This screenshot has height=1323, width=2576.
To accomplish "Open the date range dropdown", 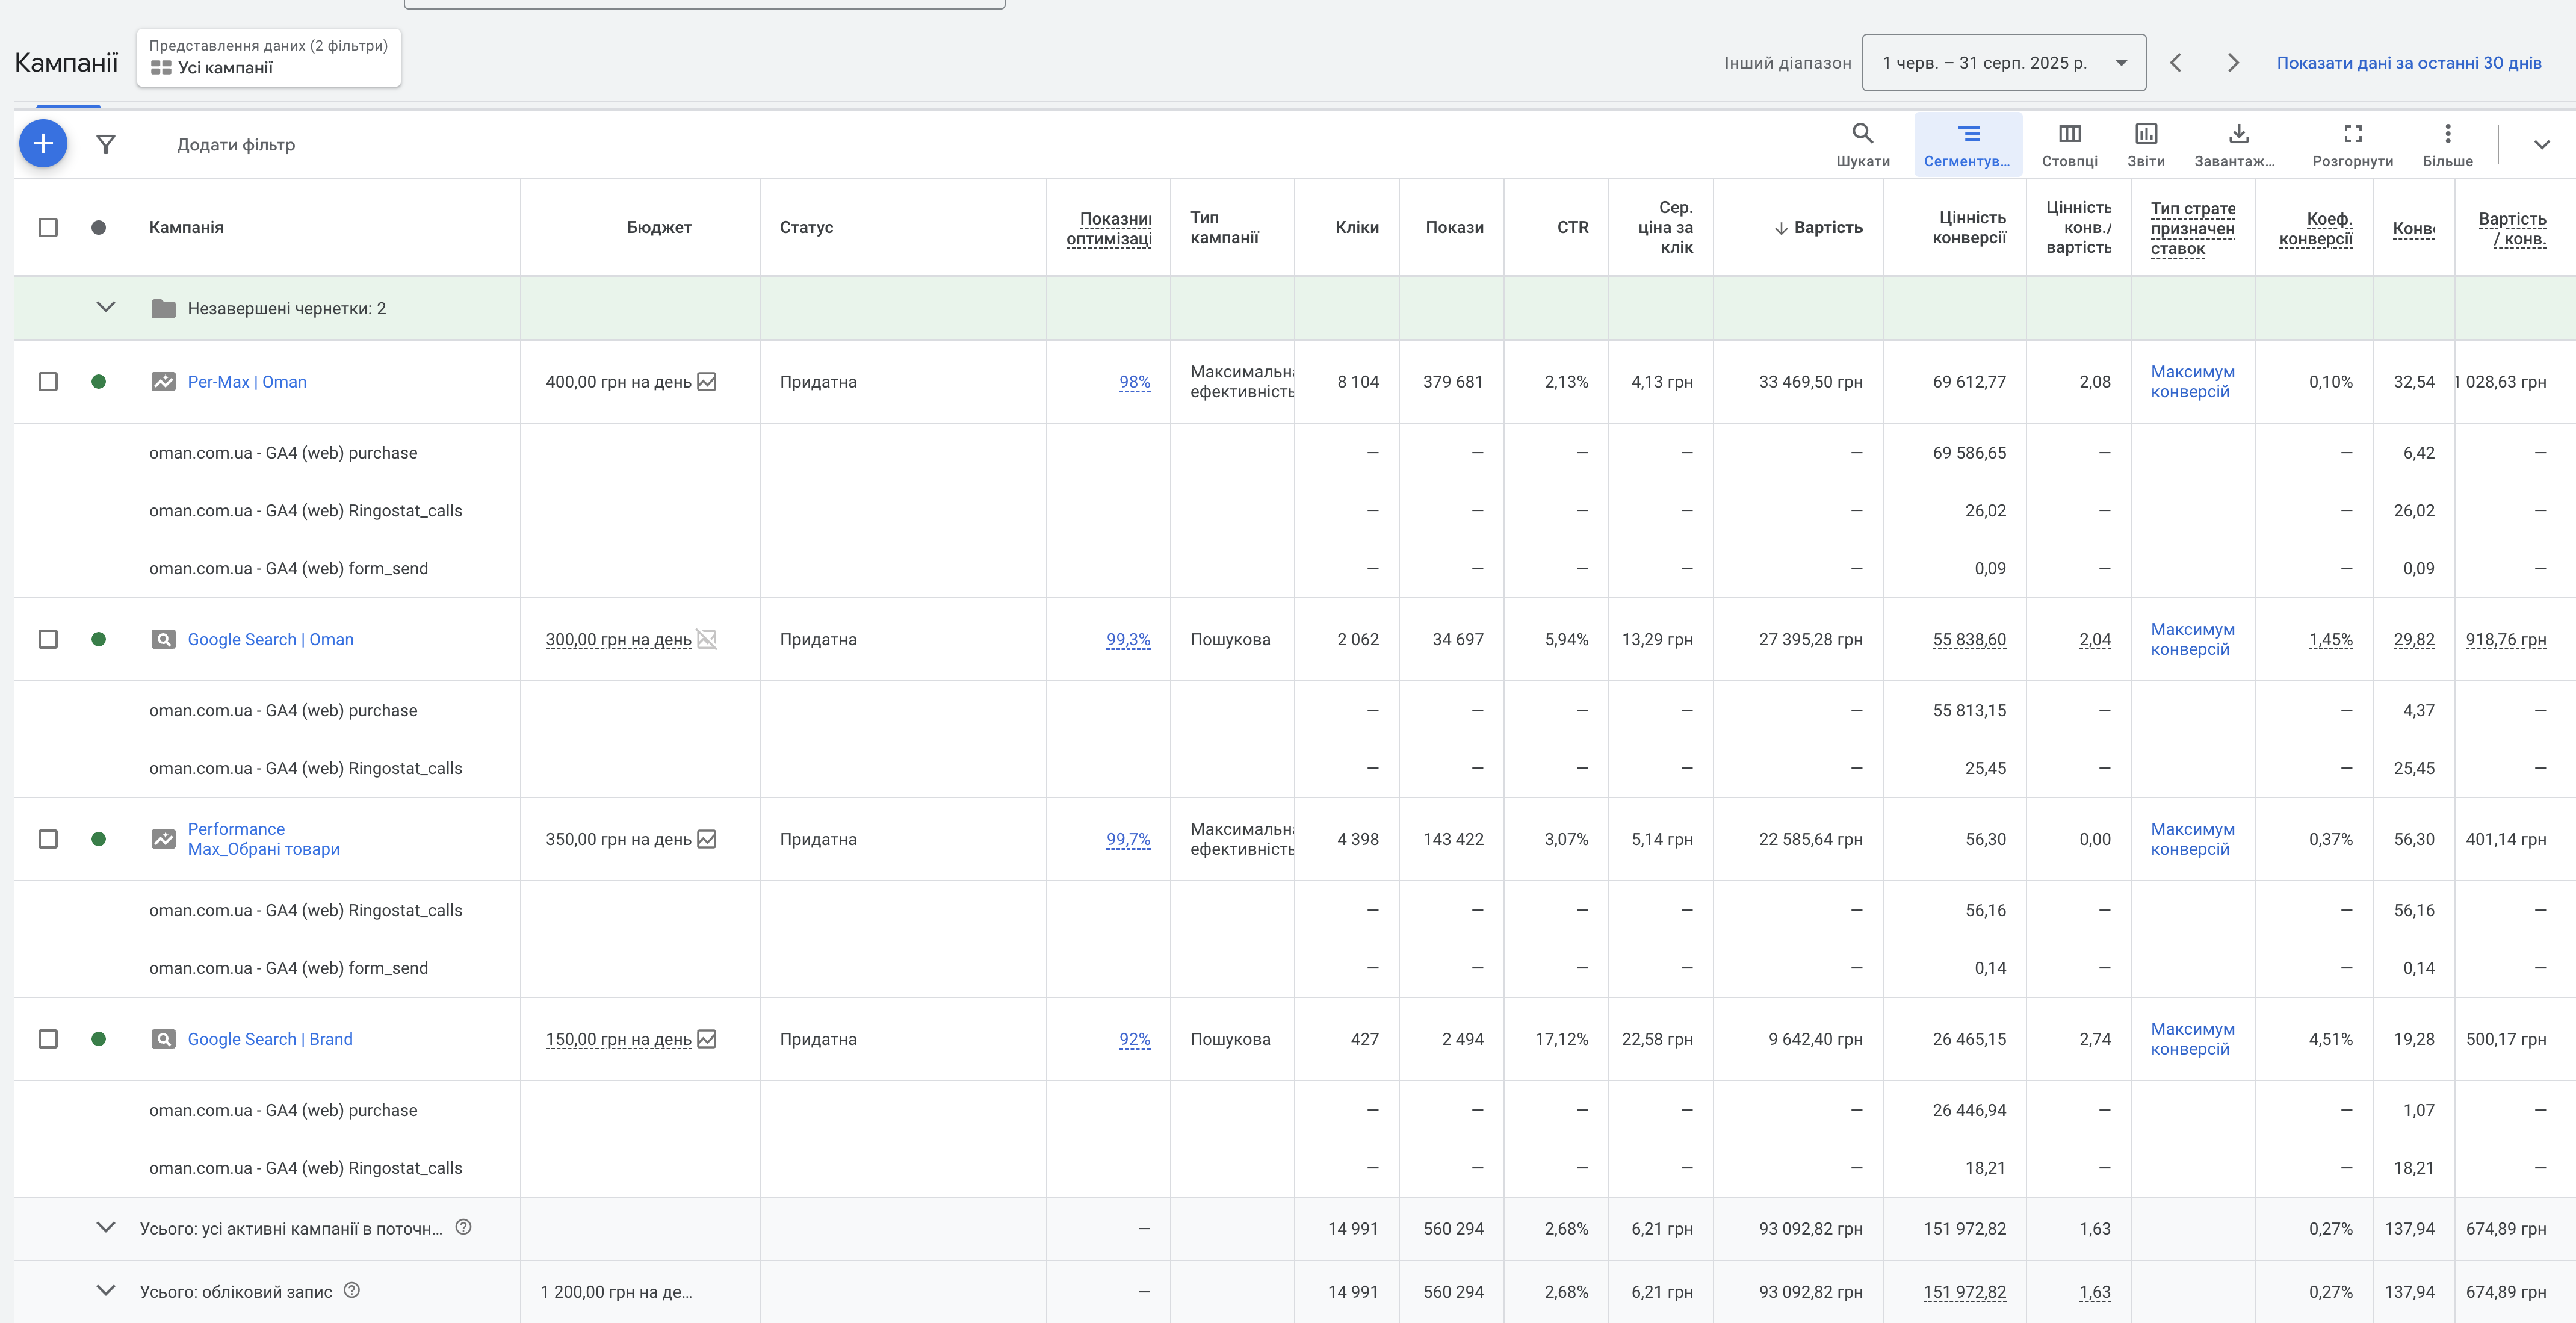I will coord(2003,63).
